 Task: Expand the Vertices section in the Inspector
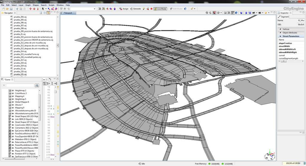tap(280, 29)
